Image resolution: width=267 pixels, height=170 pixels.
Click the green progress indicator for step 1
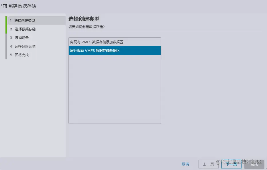(x=6, y=20)
